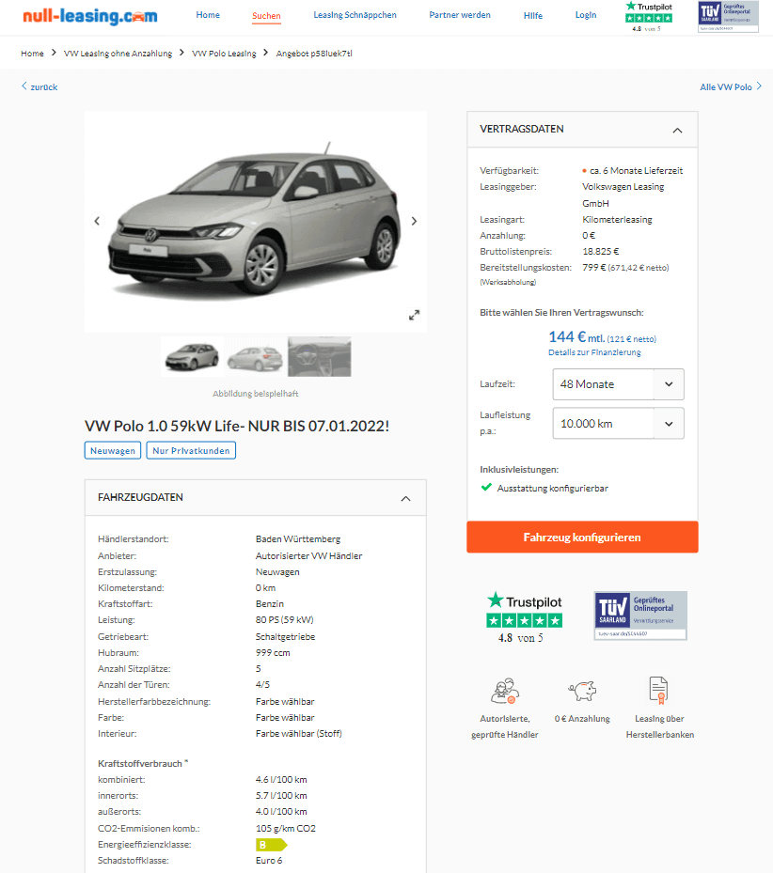Click the vehicle title VW Polo 1.0 59kW Life

[x=237, y=426]
